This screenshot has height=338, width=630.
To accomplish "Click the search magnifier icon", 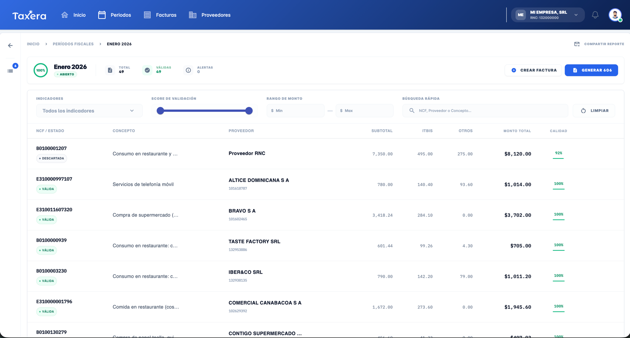I will coord(412,110).
